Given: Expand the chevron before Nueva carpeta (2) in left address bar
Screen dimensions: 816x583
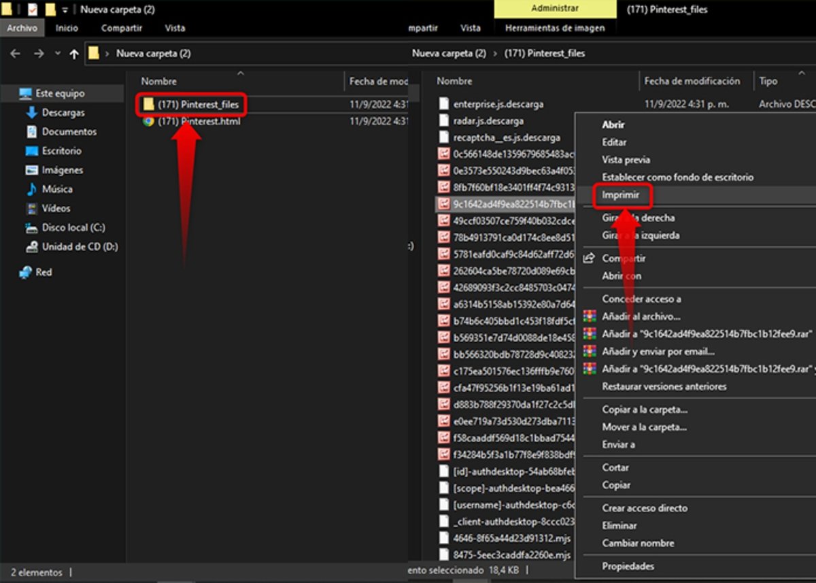Looking at the screenshot, I should coord(108,53).
